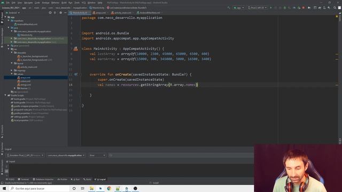The width and height of the screenshot is (342, 192).
Task: Open Logcat package process dropdown
Action: [x=66, y=155]
